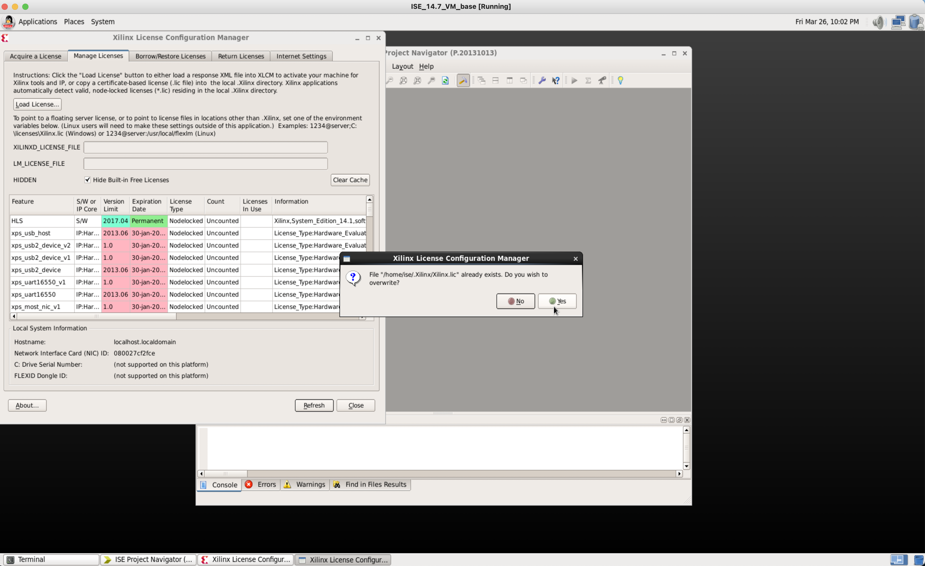The image size is (925, 566).
Task: Click the sigma summary toolbar icon
Action: (x=588, y=80)
